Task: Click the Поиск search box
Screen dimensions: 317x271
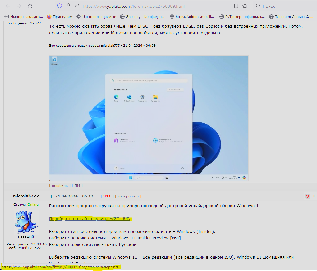Action: point(283,6)
